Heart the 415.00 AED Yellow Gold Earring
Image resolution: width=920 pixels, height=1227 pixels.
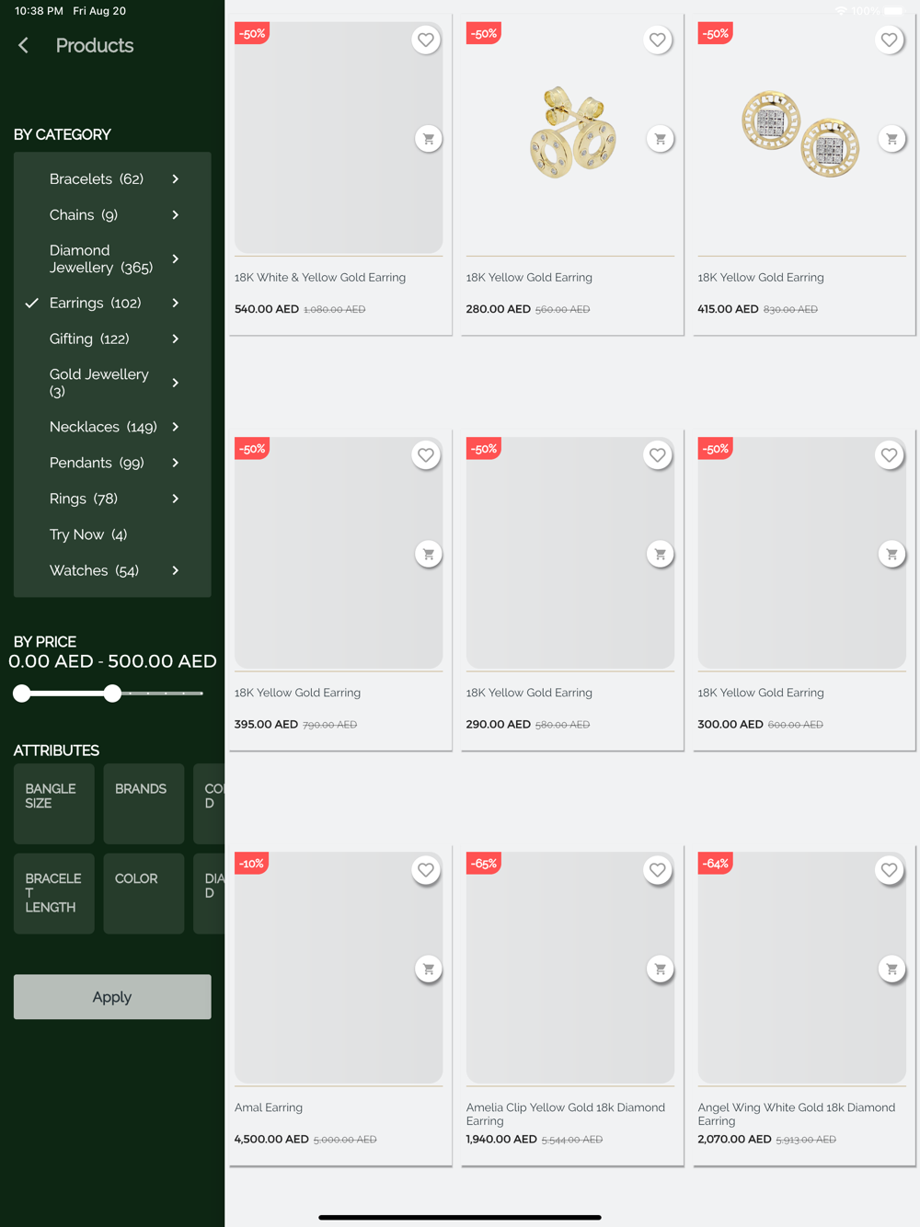890,40
